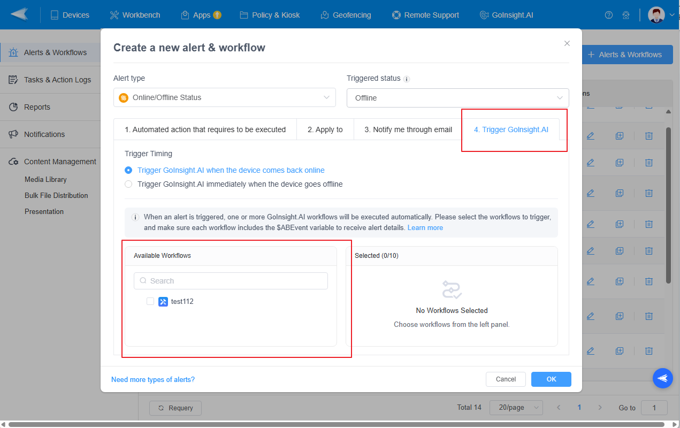The width and height of the screenshot is (680, 428).
Task: Click the Cancel button
Action: point(506,379)
